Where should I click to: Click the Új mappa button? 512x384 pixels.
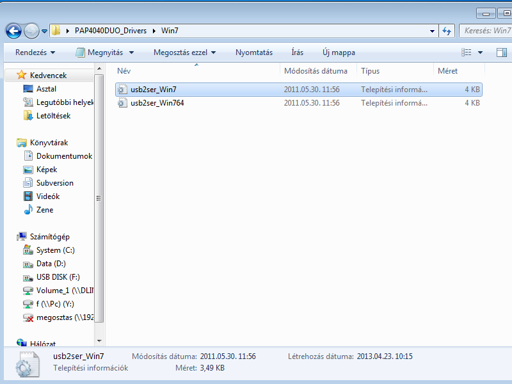coord(339,52)
